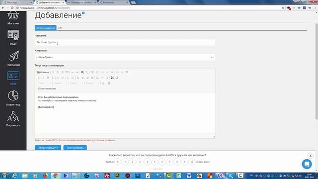
Task: Go back with the browser back arrow
Action: [3, 8]
